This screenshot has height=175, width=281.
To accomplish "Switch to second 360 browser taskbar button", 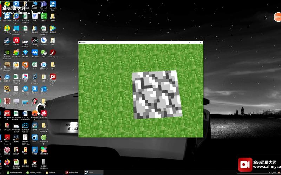I will point(35,173).
